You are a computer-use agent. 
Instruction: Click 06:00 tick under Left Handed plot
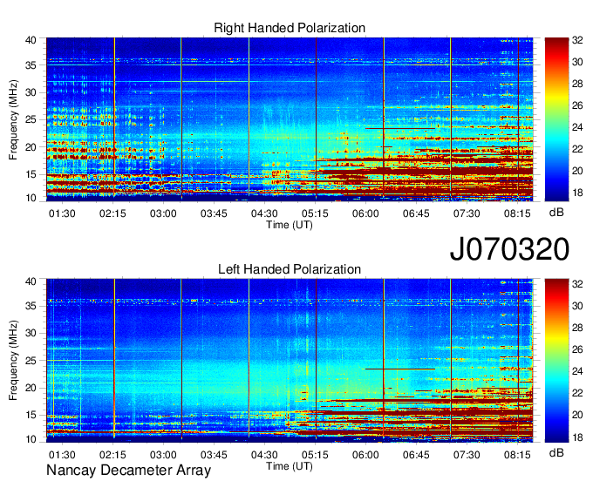(365, 455)
